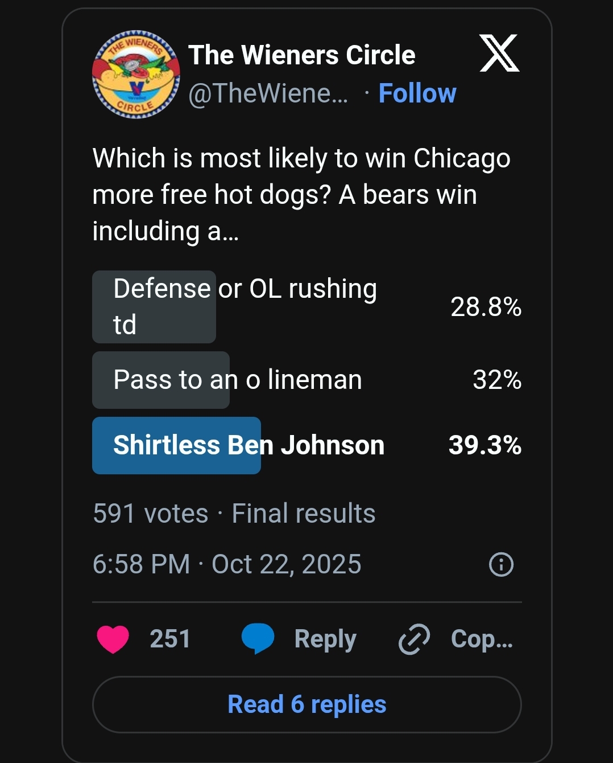Click The Wieners Circle profile avatar

(136, 75)
